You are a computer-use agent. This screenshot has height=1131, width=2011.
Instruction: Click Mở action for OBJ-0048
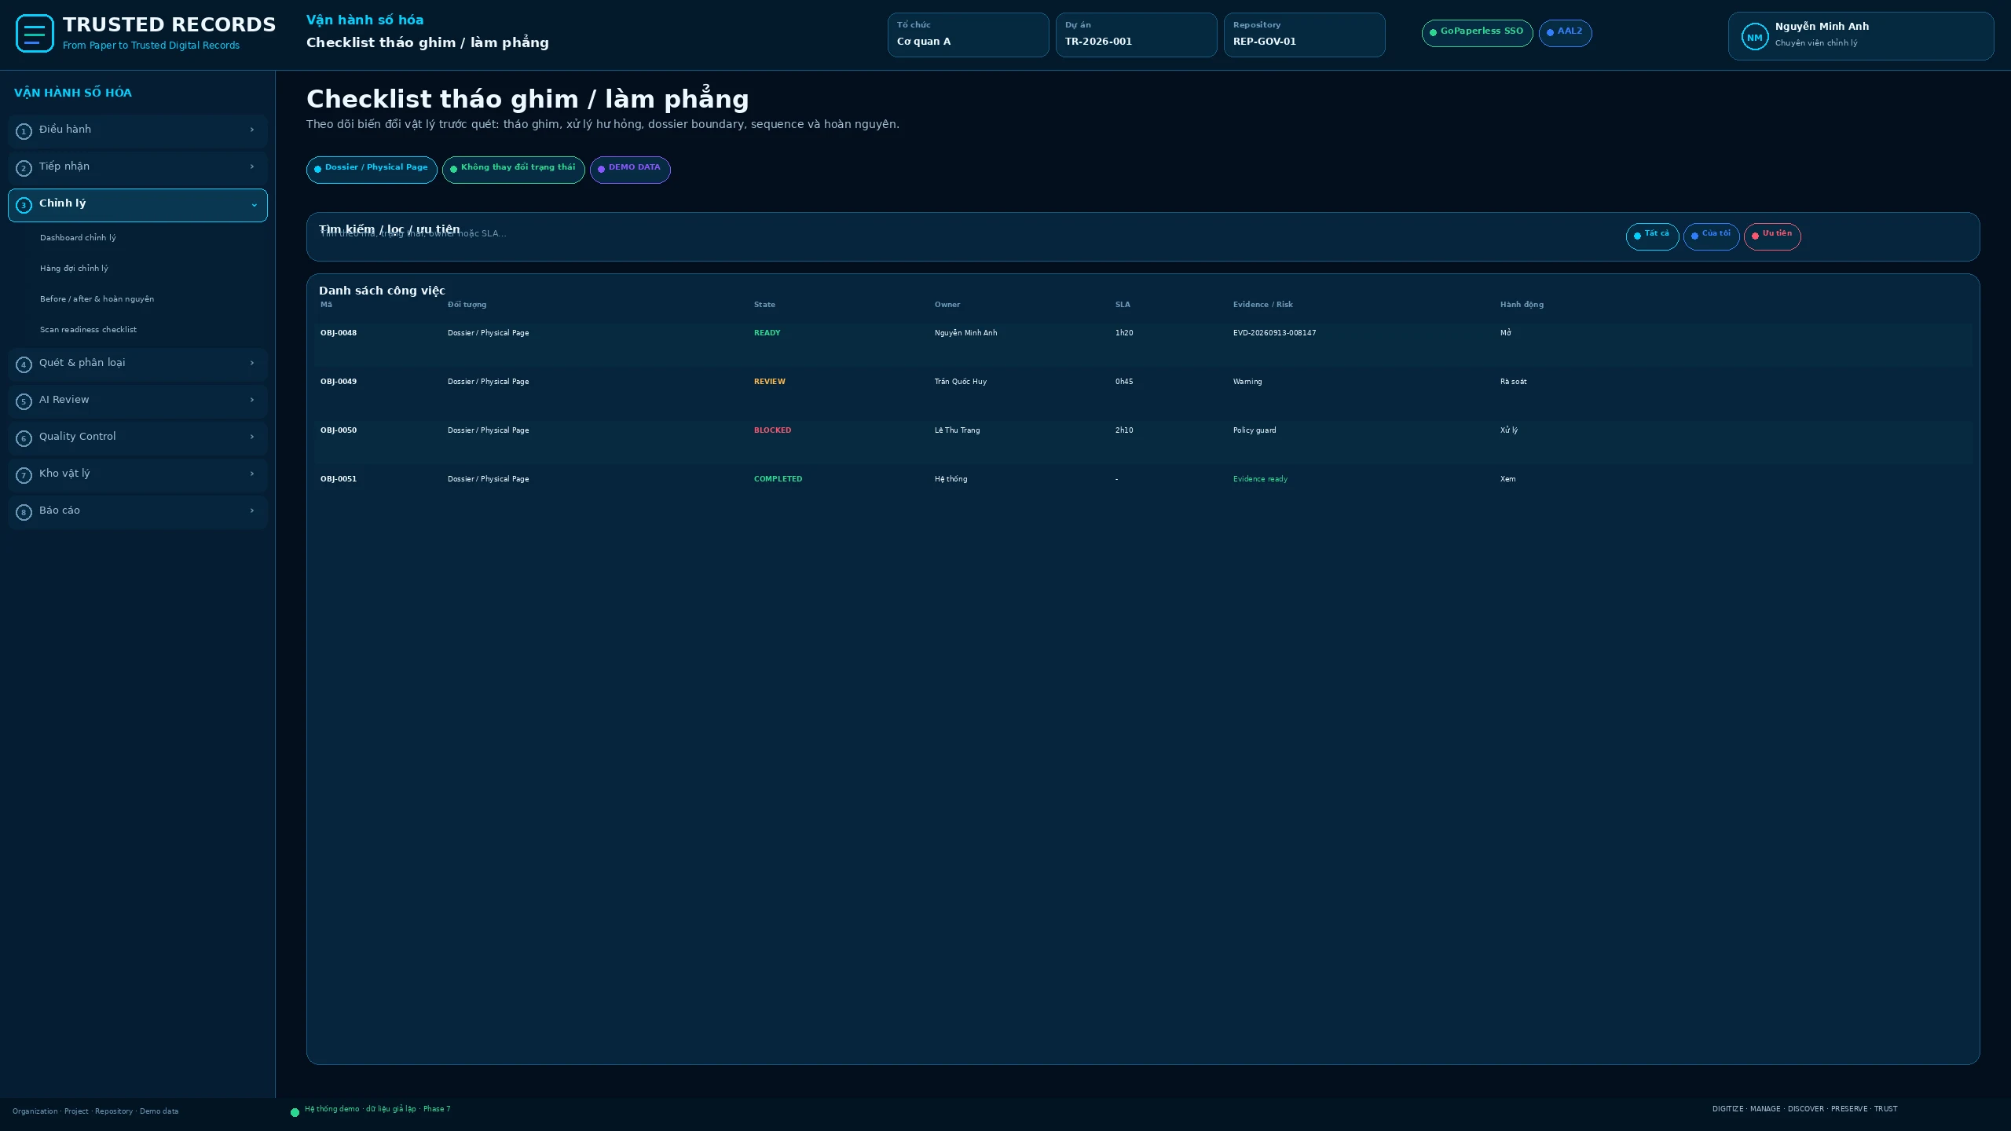pos(1505,333)
